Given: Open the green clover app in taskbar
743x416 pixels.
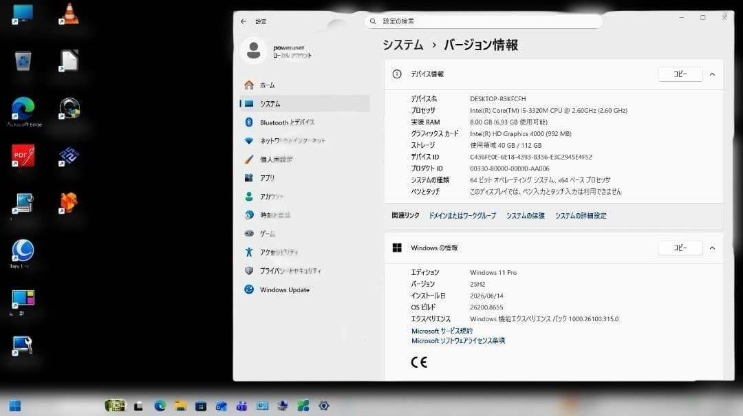Looking at the screenshot, I should 303,406.
